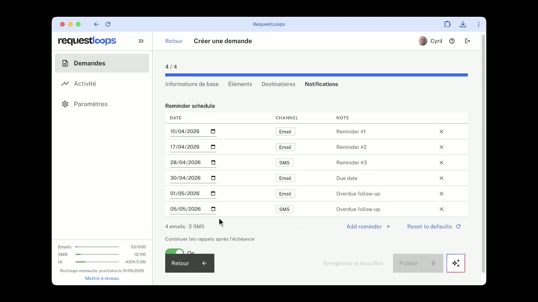Switch to the Destinataires step tab
Image resolution: width=538 pixels, height=302 pixels.
pos(278,84)
